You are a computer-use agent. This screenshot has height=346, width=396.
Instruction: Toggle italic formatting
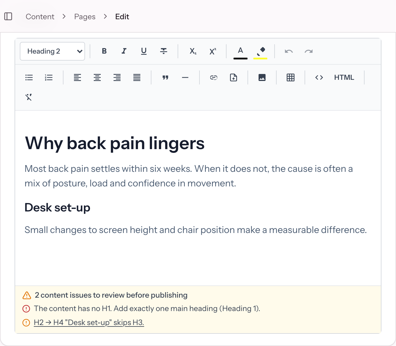[x=124, y=51]
